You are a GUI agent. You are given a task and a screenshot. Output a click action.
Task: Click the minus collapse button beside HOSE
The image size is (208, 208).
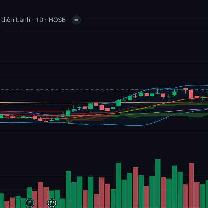76,20
